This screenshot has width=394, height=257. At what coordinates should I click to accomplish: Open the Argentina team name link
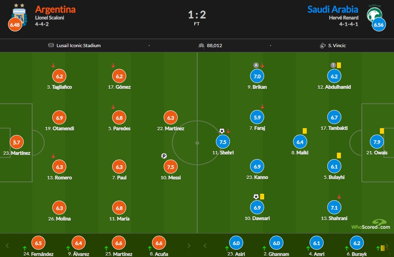(x=55, y=9)
